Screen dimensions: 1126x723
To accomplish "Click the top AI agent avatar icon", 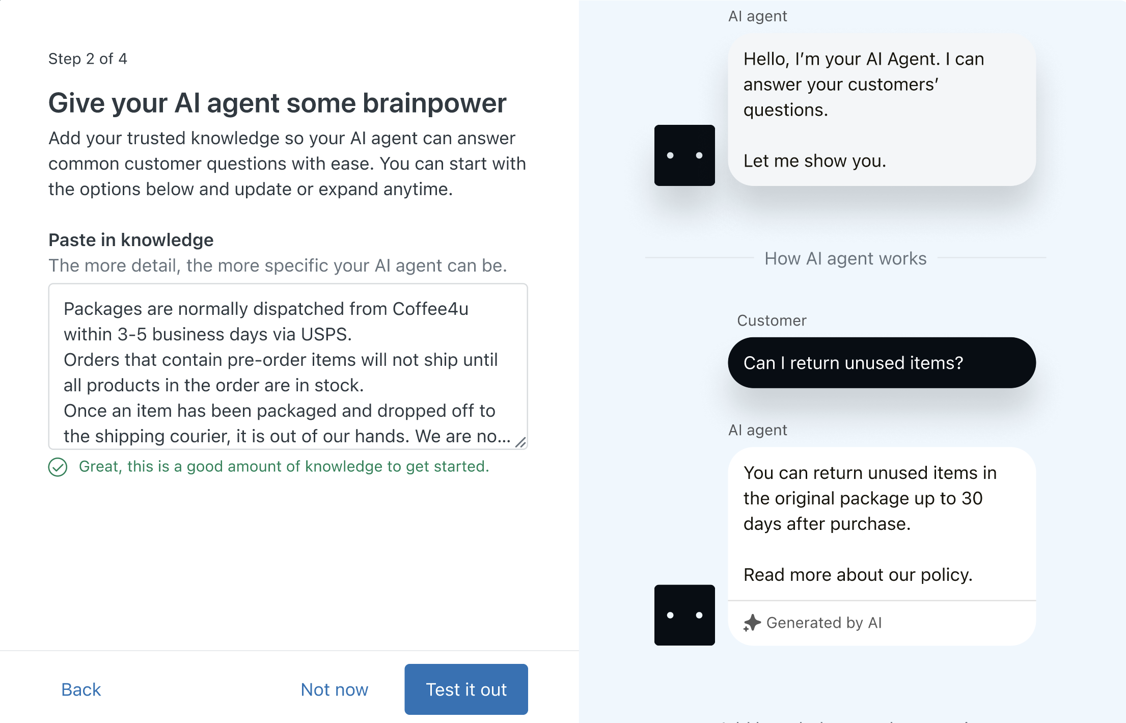I will [684, 155].
